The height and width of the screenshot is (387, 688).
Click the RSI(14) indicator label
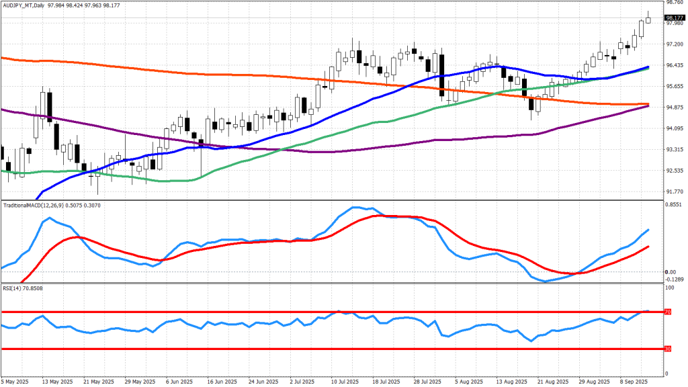click(12, 288)
